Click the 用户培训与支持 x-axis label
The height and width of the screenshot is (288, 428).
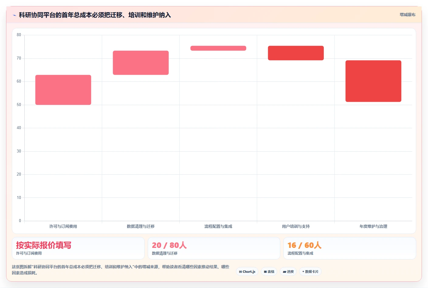296,226
